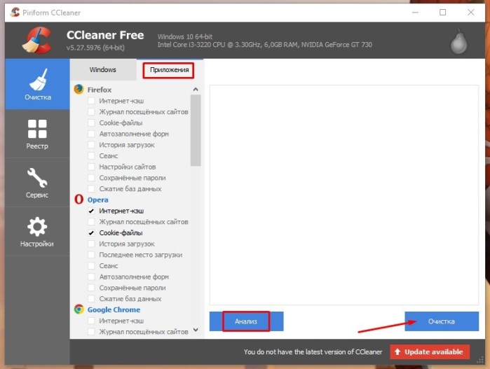This screenshot has width=490, height=369.
Task: Enable Opera Сеанс checkbox
Action: (x=91, y=265)
